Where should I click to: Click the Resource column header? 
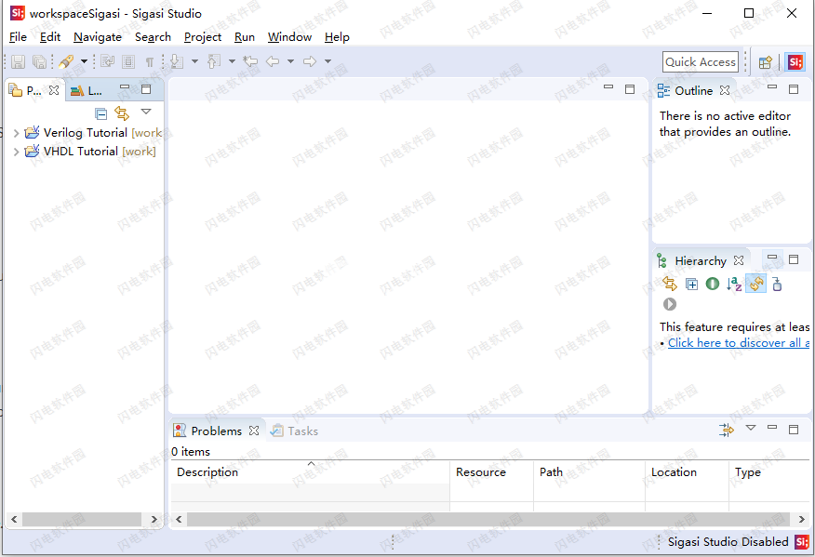tap(492, 472)
